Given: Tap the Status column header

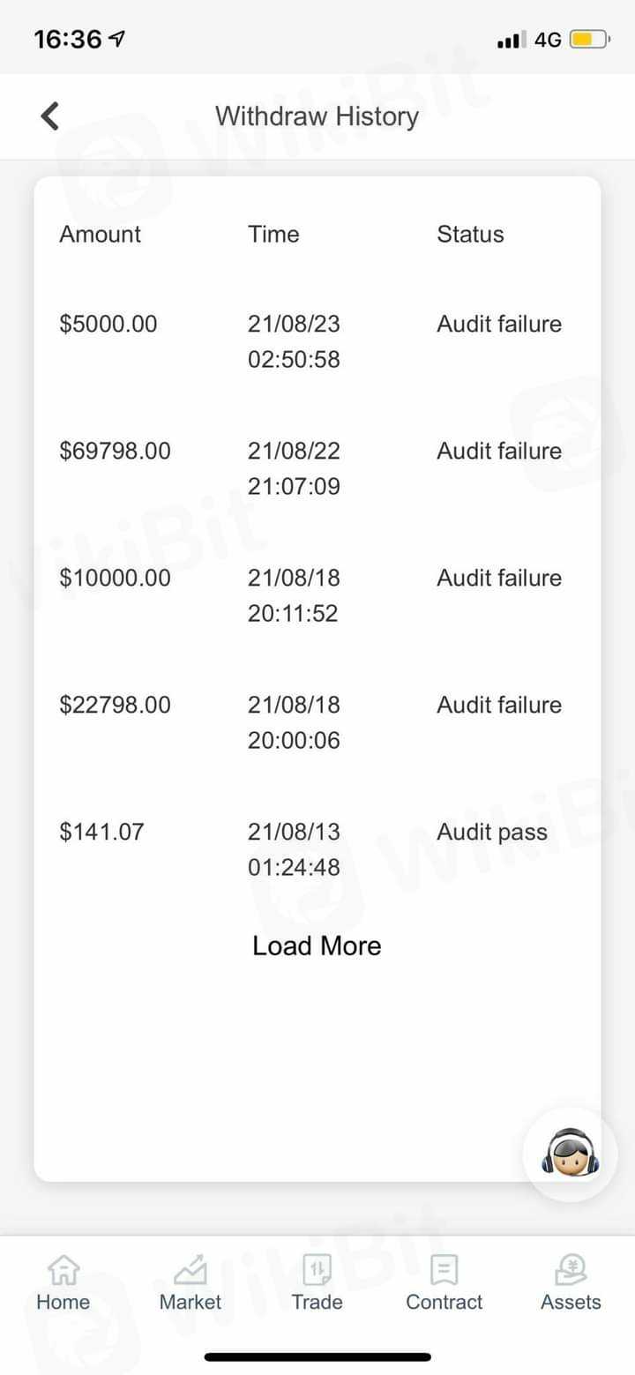Looking at the screenshot, I should [470, 234].
